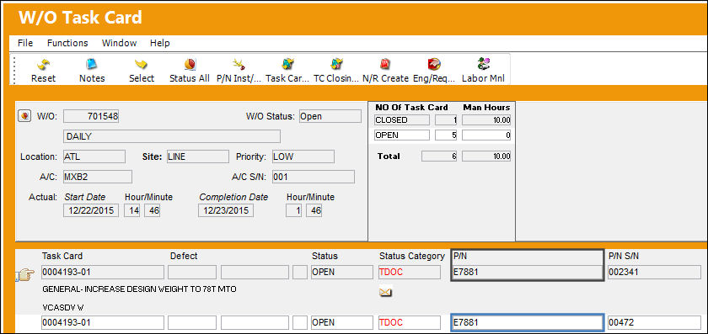Click the Select toolbar icon
Screen dimensions: 708x334
(x=142, y=65)
